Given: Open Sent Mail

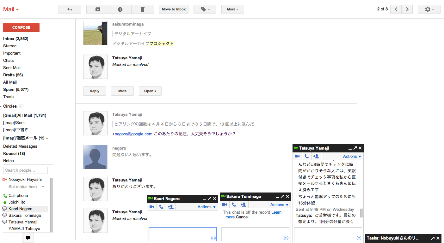Looking at the screenshot, I should pyautogui.click(x=12, y=68).
